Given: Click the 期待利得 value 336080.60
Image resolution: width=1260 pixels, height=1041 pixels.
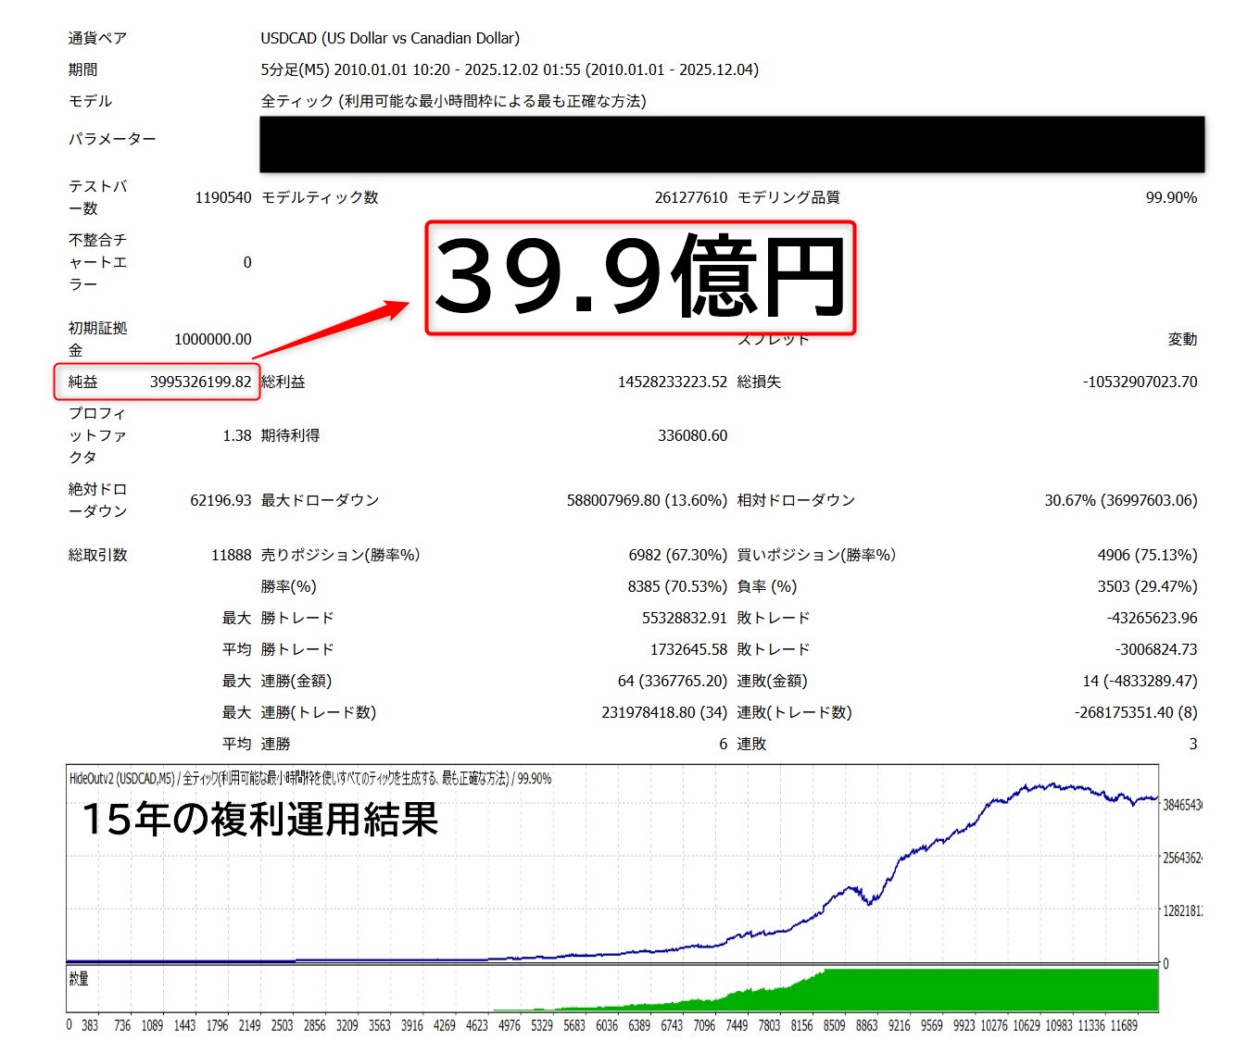Looking at the screenshot, I should [692, 435].
